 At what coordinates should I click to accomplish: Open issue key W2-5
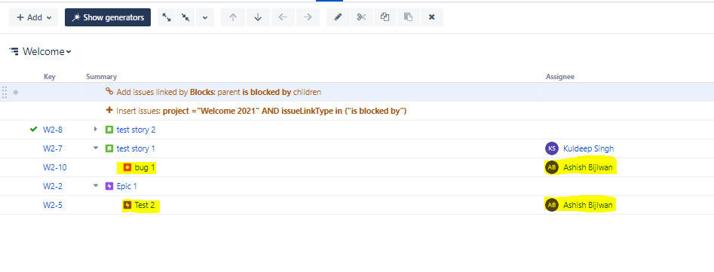(x=53, y=205)
